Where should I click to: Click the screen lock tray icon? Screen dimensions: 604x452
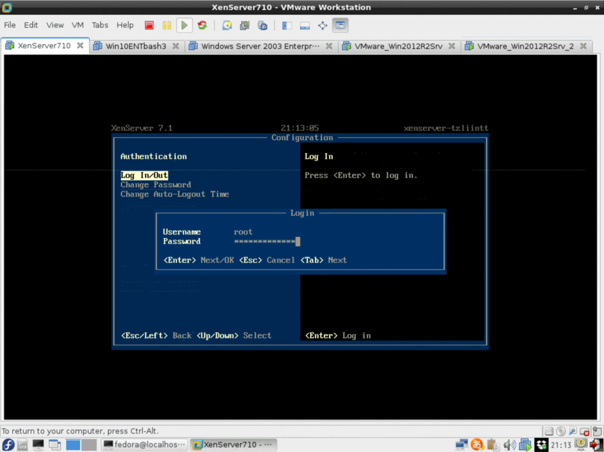[x=580, y=444]
